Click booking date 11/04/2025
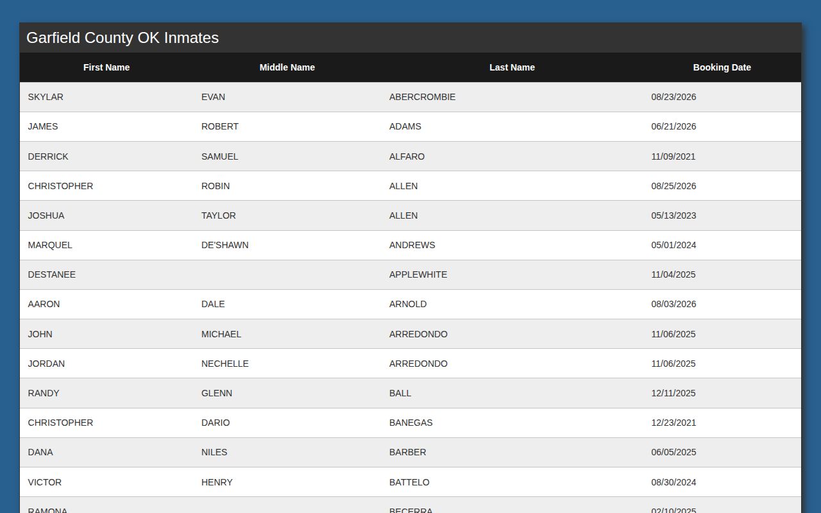Image resolution: width=821 pixels, height=513 pixels. (x=673, y=274)
